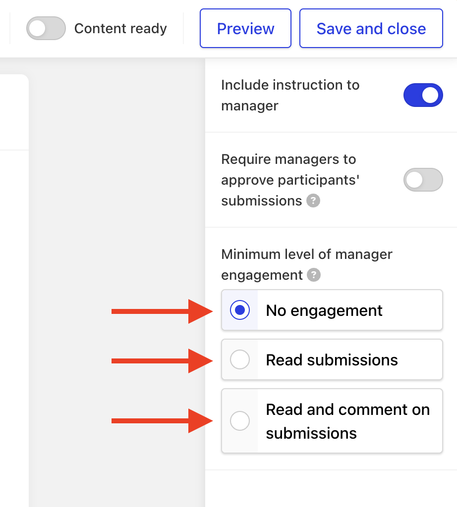The height and width of the screenshot is (507, 457).
Task: Open help icon beside approve participants' submissions
Action: pyautogui.click(x=313, y=201)
